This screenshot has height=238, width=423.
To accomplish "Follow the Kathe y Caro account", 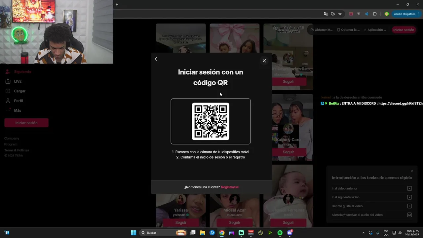I will pyautogui.click(x=288, y=152).
